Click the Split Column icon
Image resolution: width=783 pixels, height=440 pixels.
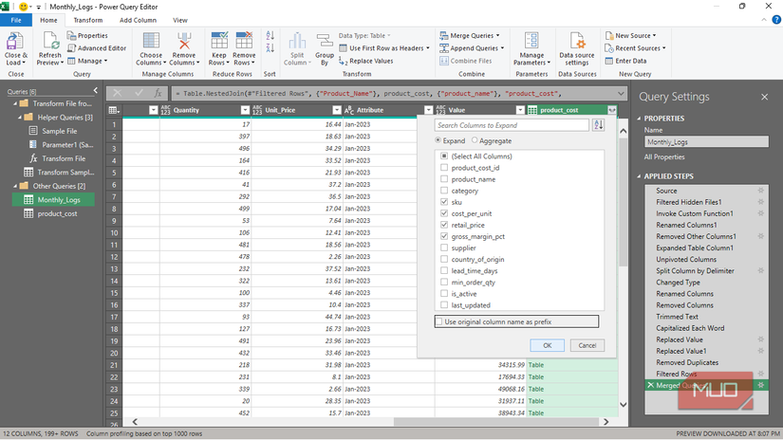[x=297, y=41]
